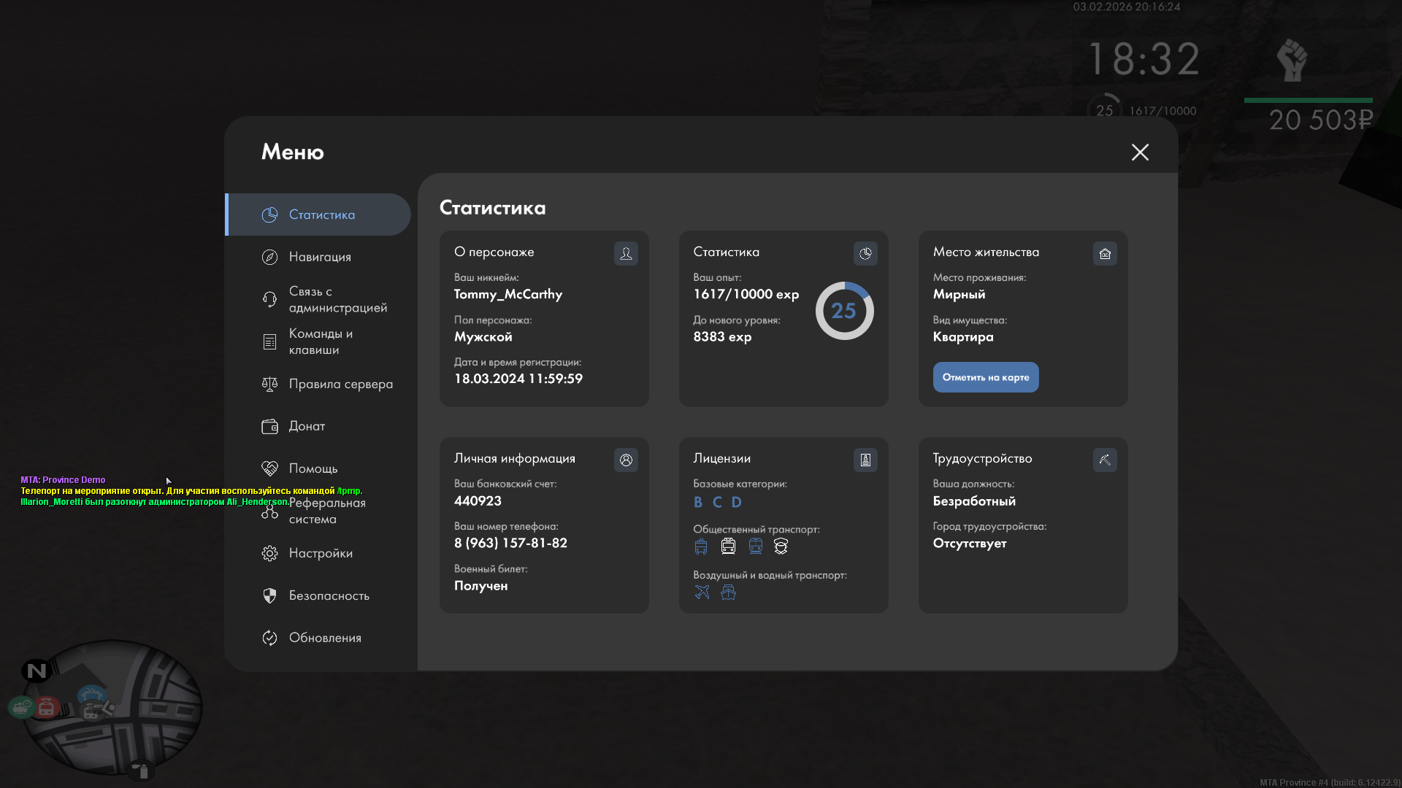Click the profile icon in О персонаже card
Screen dimensions: 1402x788
(x=626, y=253)
